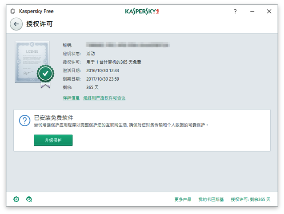Click the Kaspersky Free title text
284x214 pixels.
[36, 11]
